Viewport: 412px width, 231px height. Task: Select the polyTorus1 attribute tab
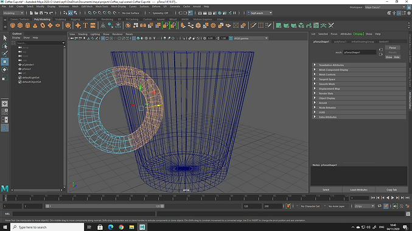(340, 41)
